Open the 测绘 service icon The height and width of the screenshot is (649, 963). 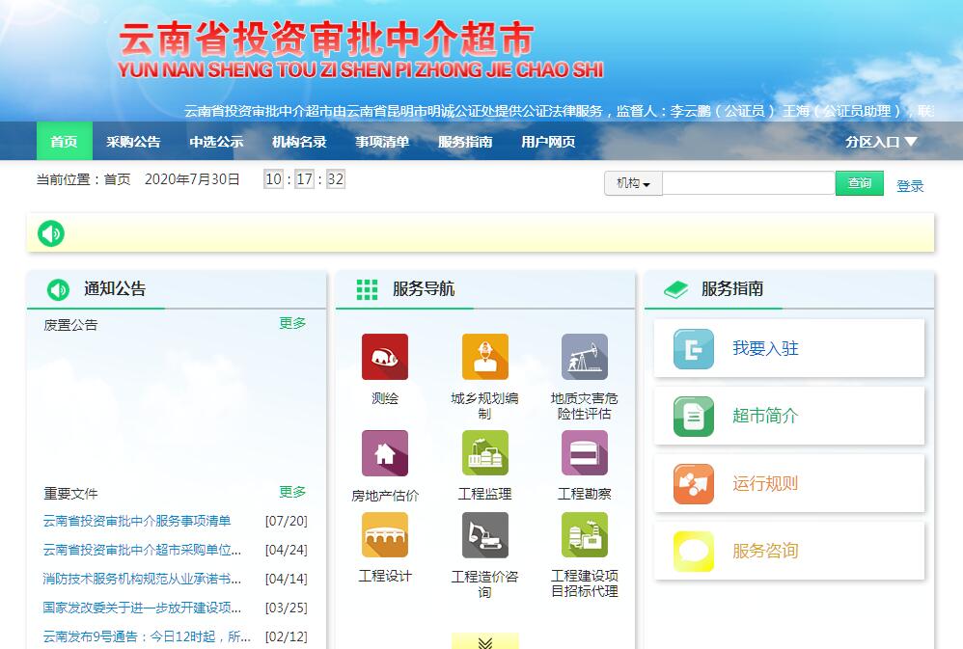(385, 357)
